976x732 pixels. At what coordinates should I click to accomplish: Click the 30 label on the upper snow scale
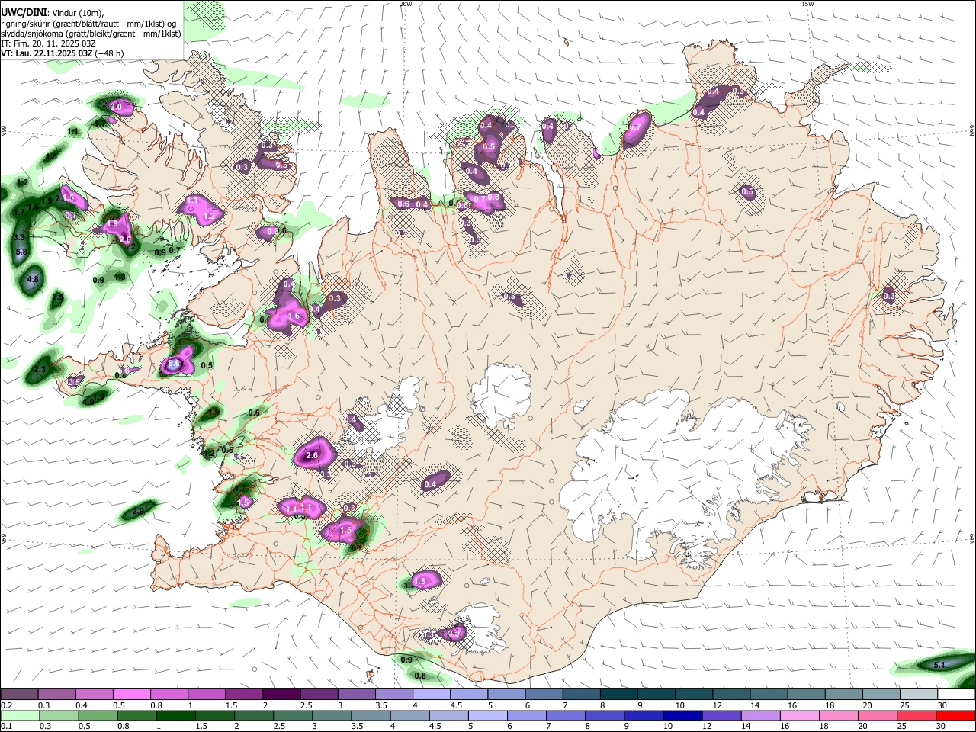(942, 705)
